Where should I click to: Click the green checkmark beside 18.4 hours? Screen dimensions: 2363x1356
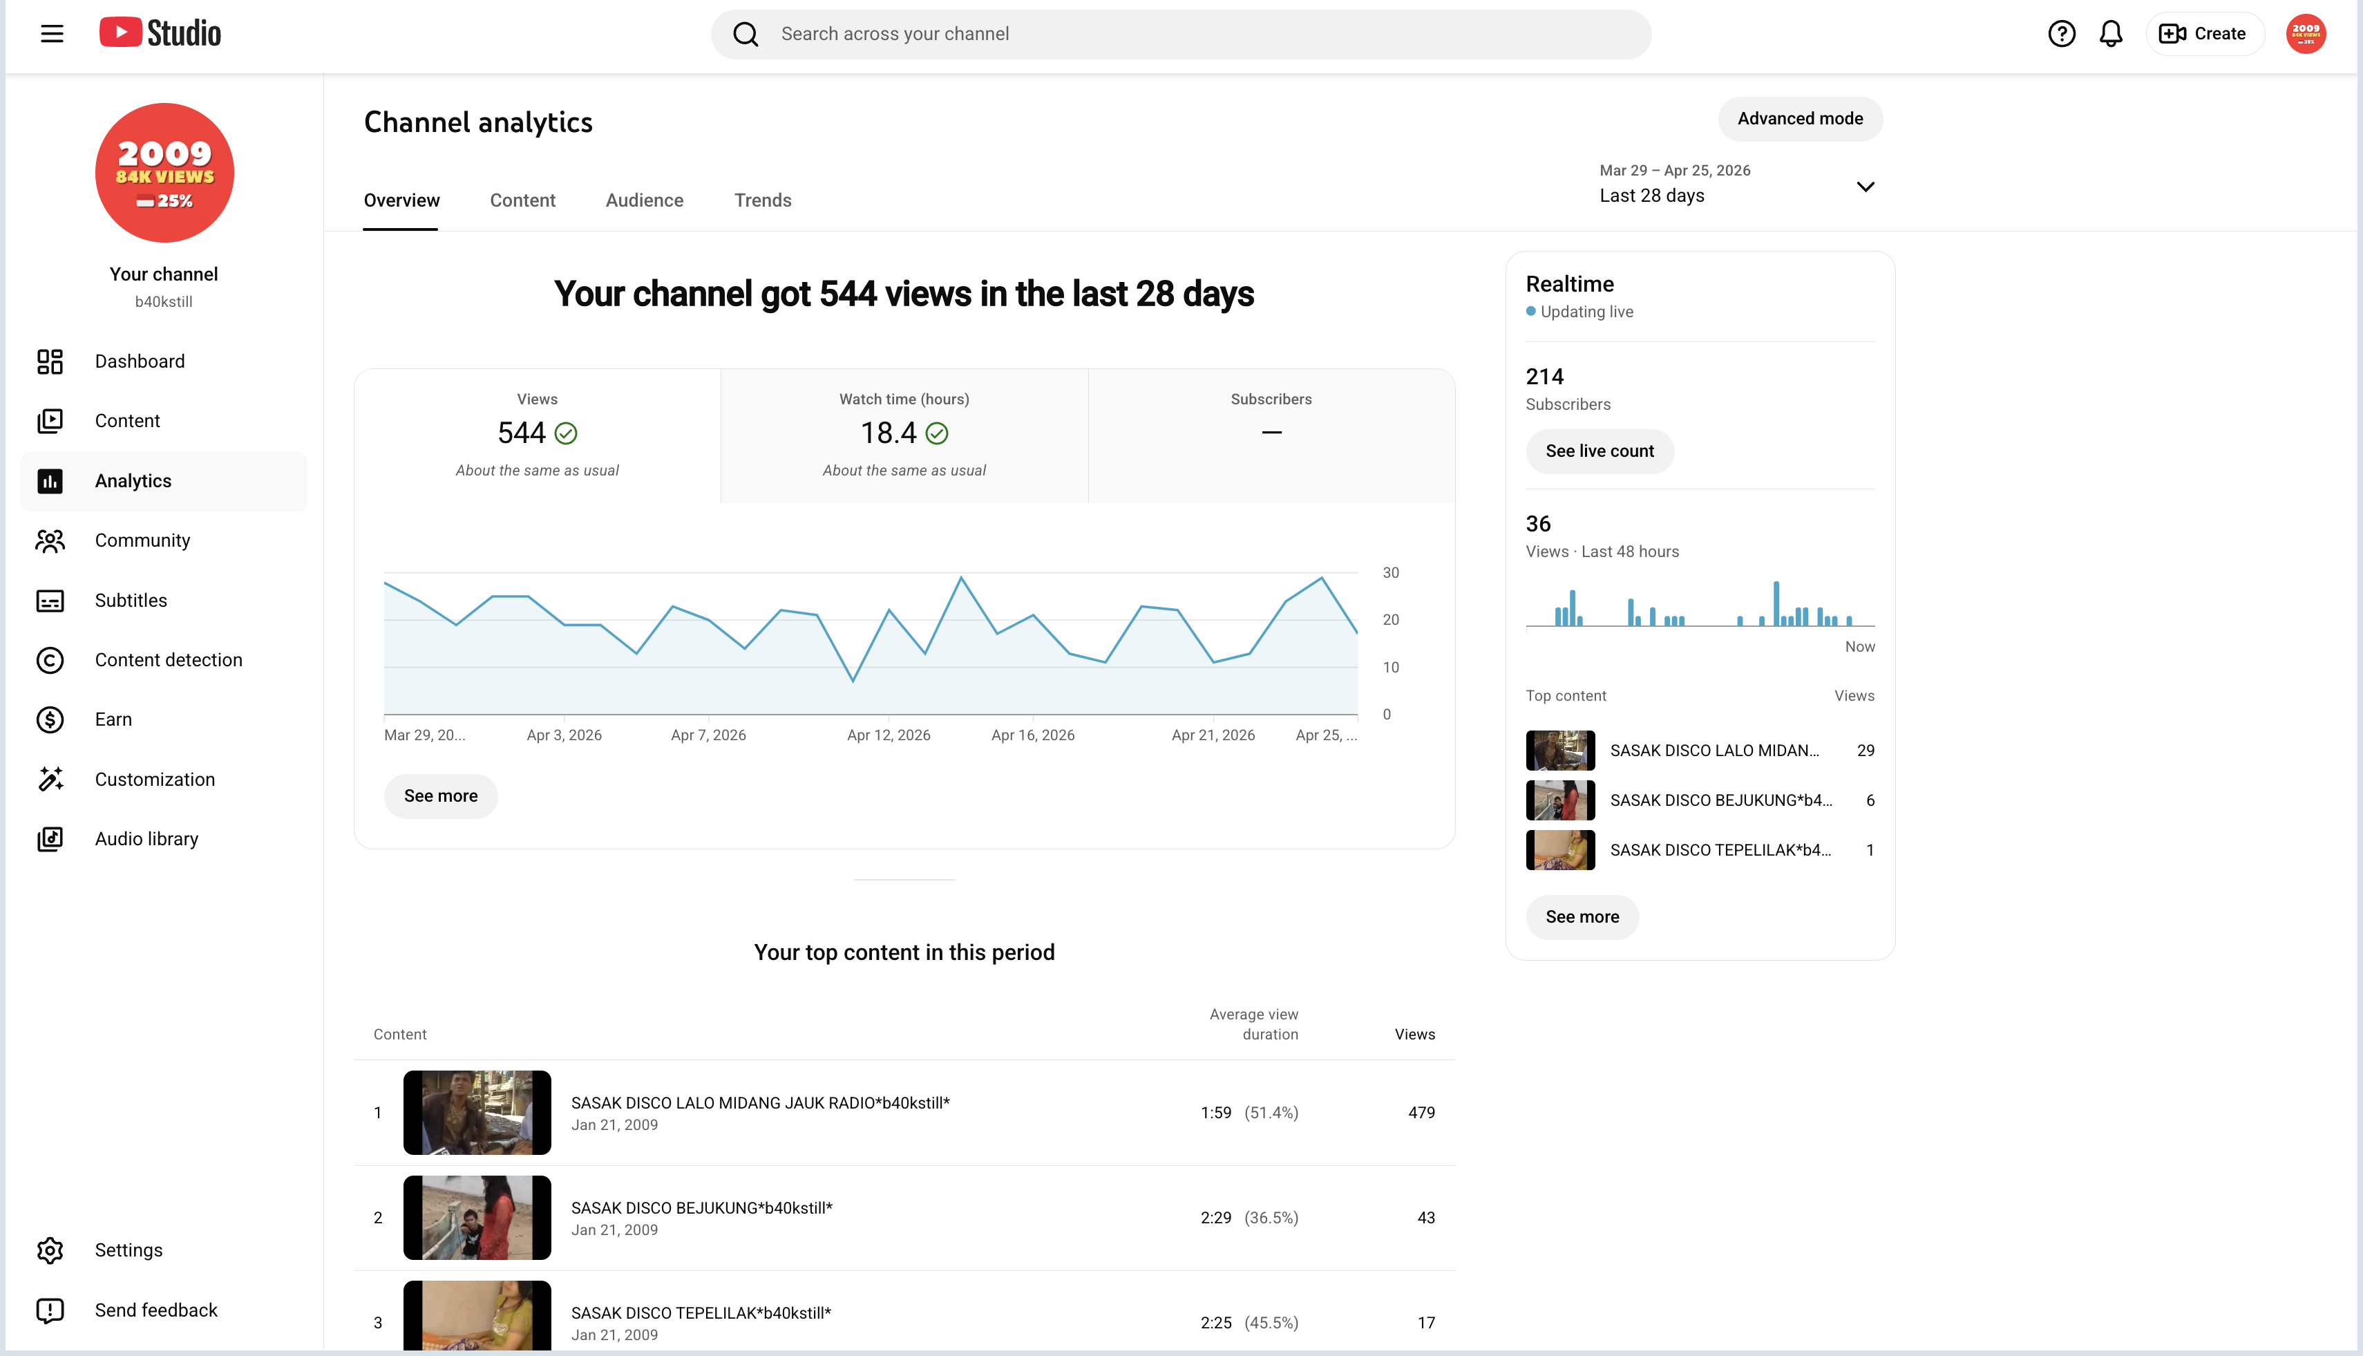click(937, 433)
